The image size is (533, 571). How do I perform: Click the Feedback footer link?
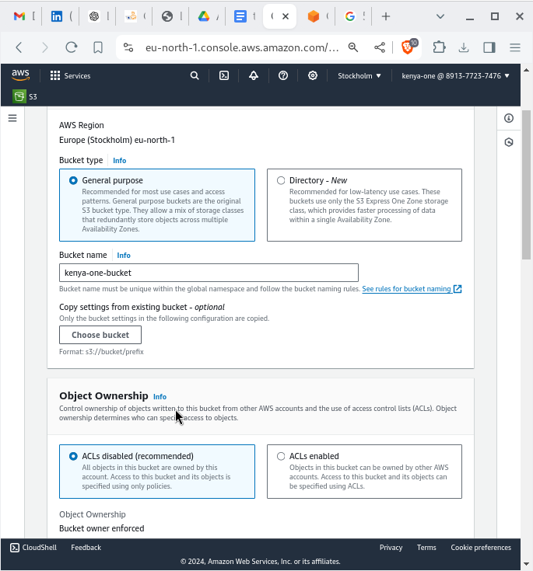coord(86,548)
